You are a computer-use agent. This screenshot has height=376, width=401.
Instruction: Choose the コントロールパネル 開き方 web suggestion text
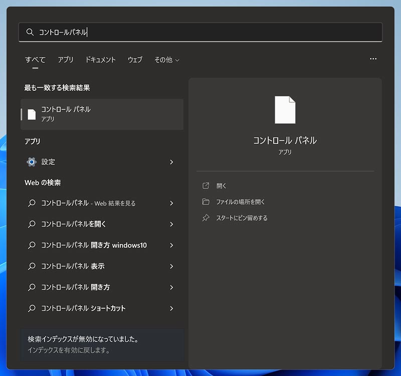coord(76,287)
